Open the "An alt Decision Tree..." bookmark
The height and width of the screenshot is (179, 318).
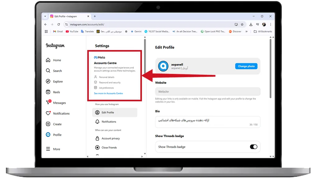(x=185, y=31)
